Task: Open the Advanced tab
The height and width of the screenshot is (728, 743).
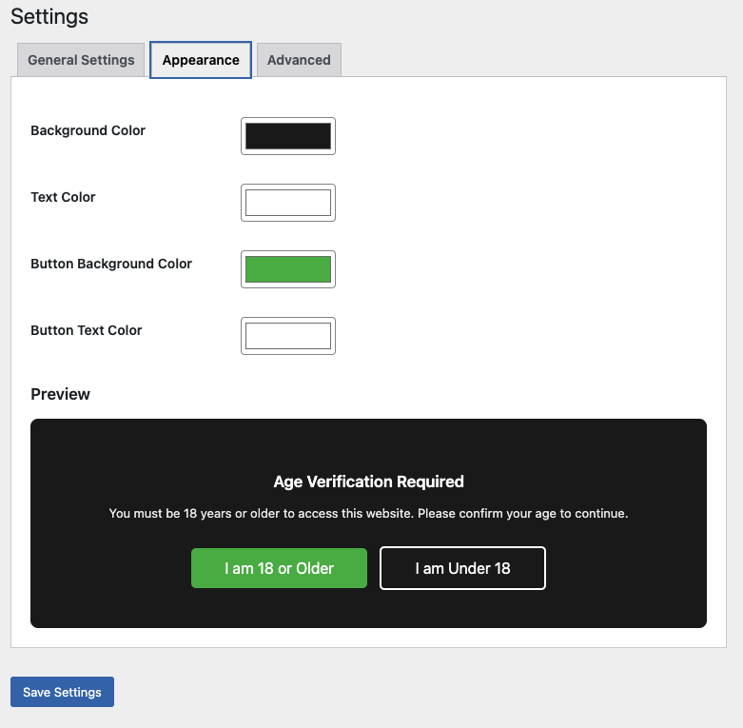Action: (299, 60)
